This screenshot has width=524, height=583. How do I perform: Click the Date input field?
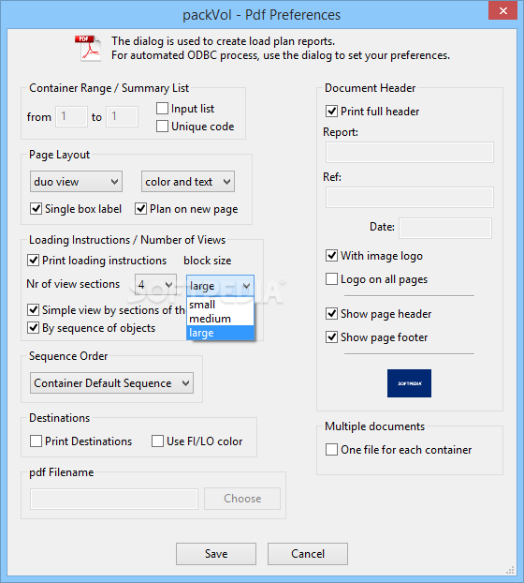click(445, 228)
